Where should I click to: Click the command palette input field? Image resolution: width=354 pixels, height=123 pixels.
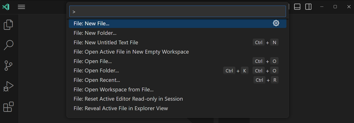coord(177,12)
